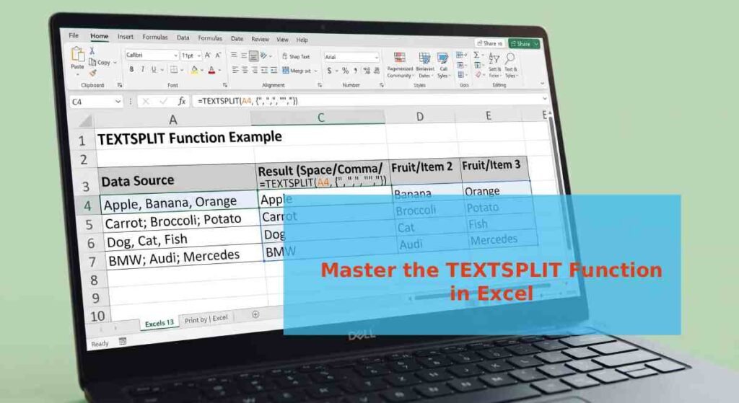Decrease font size with smaller A icon
Image resolution: width=739 pixels, height=403 pixels.
pos(218,56)
